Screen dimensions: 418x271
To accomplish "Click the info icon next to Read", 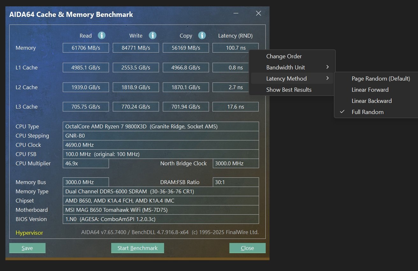I will [x=102, y=35].
